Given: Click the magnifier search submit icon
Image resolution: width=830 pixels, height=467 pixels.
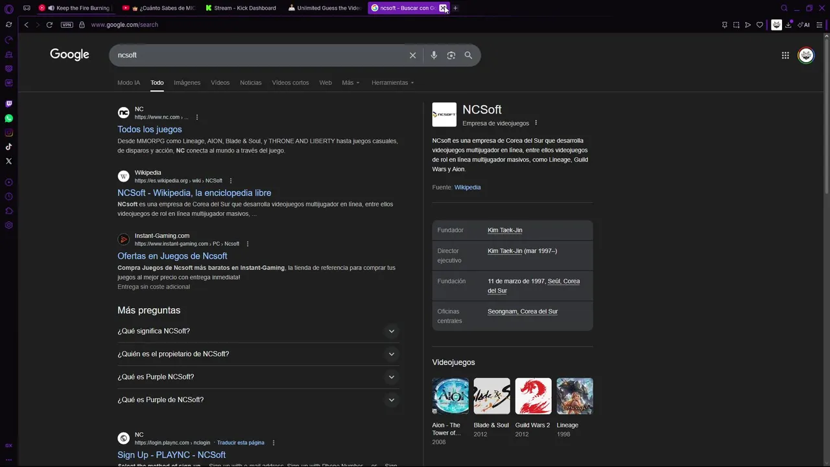Looking at the screenshot, I should tap(468, 55).
